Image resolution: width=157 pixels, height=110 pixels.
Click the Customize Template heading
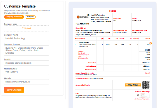[20, 6]
